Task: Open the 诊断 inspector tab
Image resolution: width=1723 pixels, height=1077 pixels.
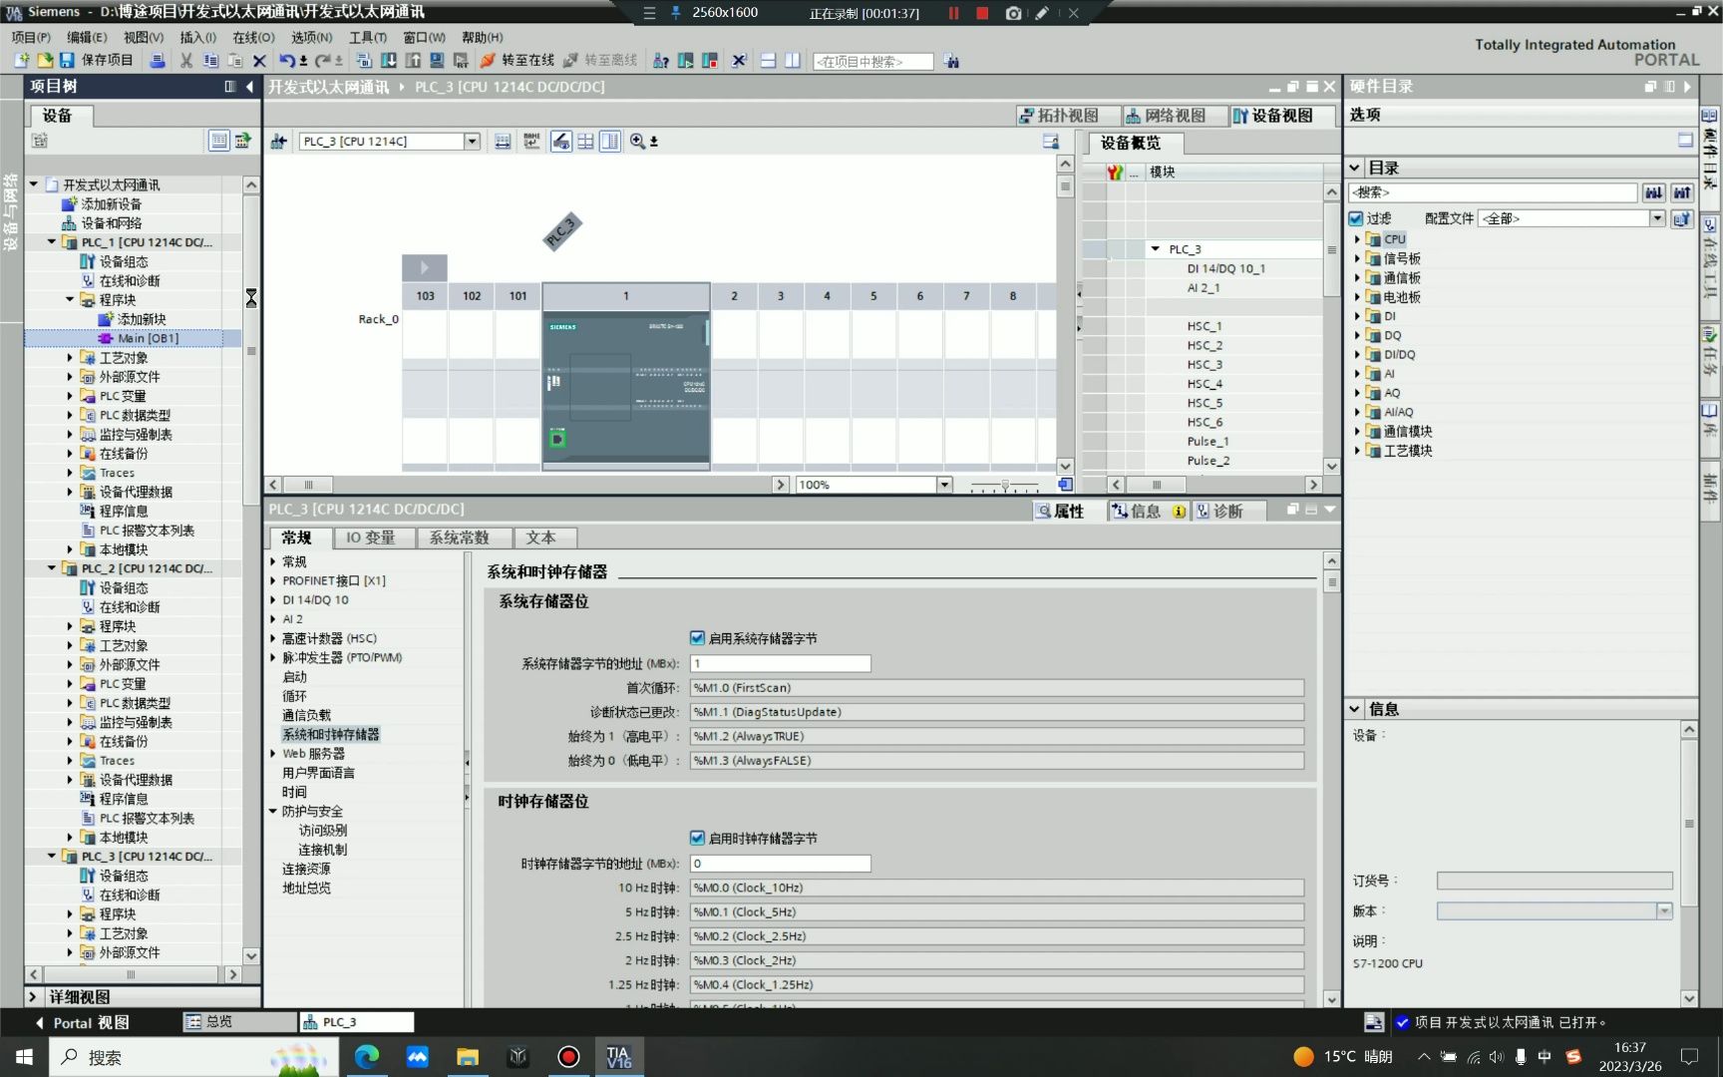Action: (1227, 511)
